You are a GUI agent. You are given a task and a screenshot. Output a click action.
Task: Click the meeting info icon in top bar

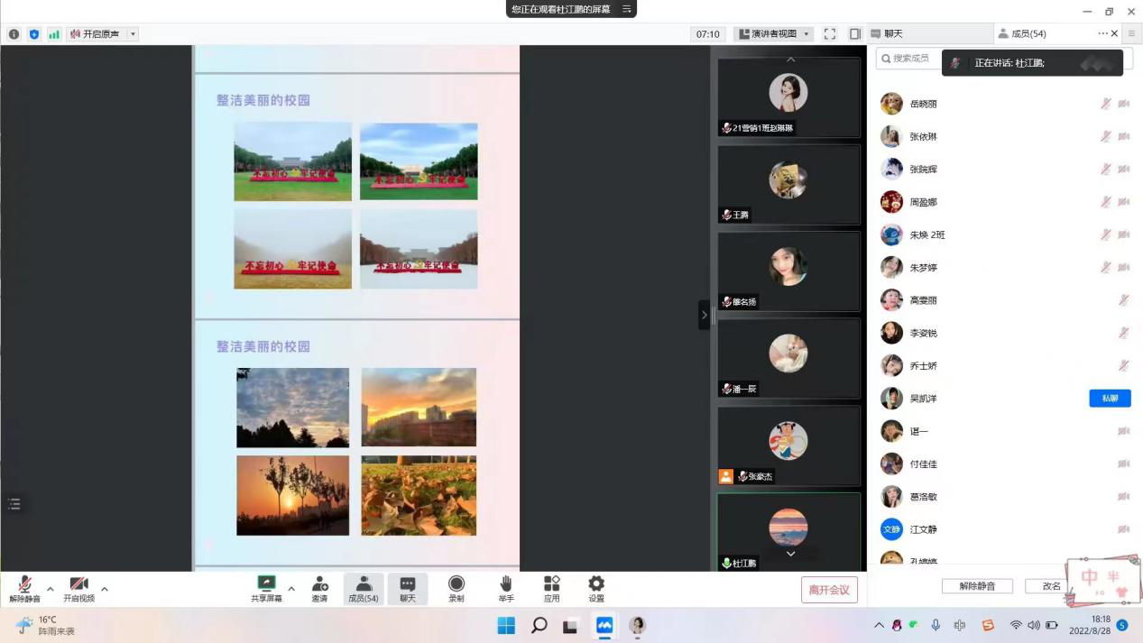click(14, 34)
